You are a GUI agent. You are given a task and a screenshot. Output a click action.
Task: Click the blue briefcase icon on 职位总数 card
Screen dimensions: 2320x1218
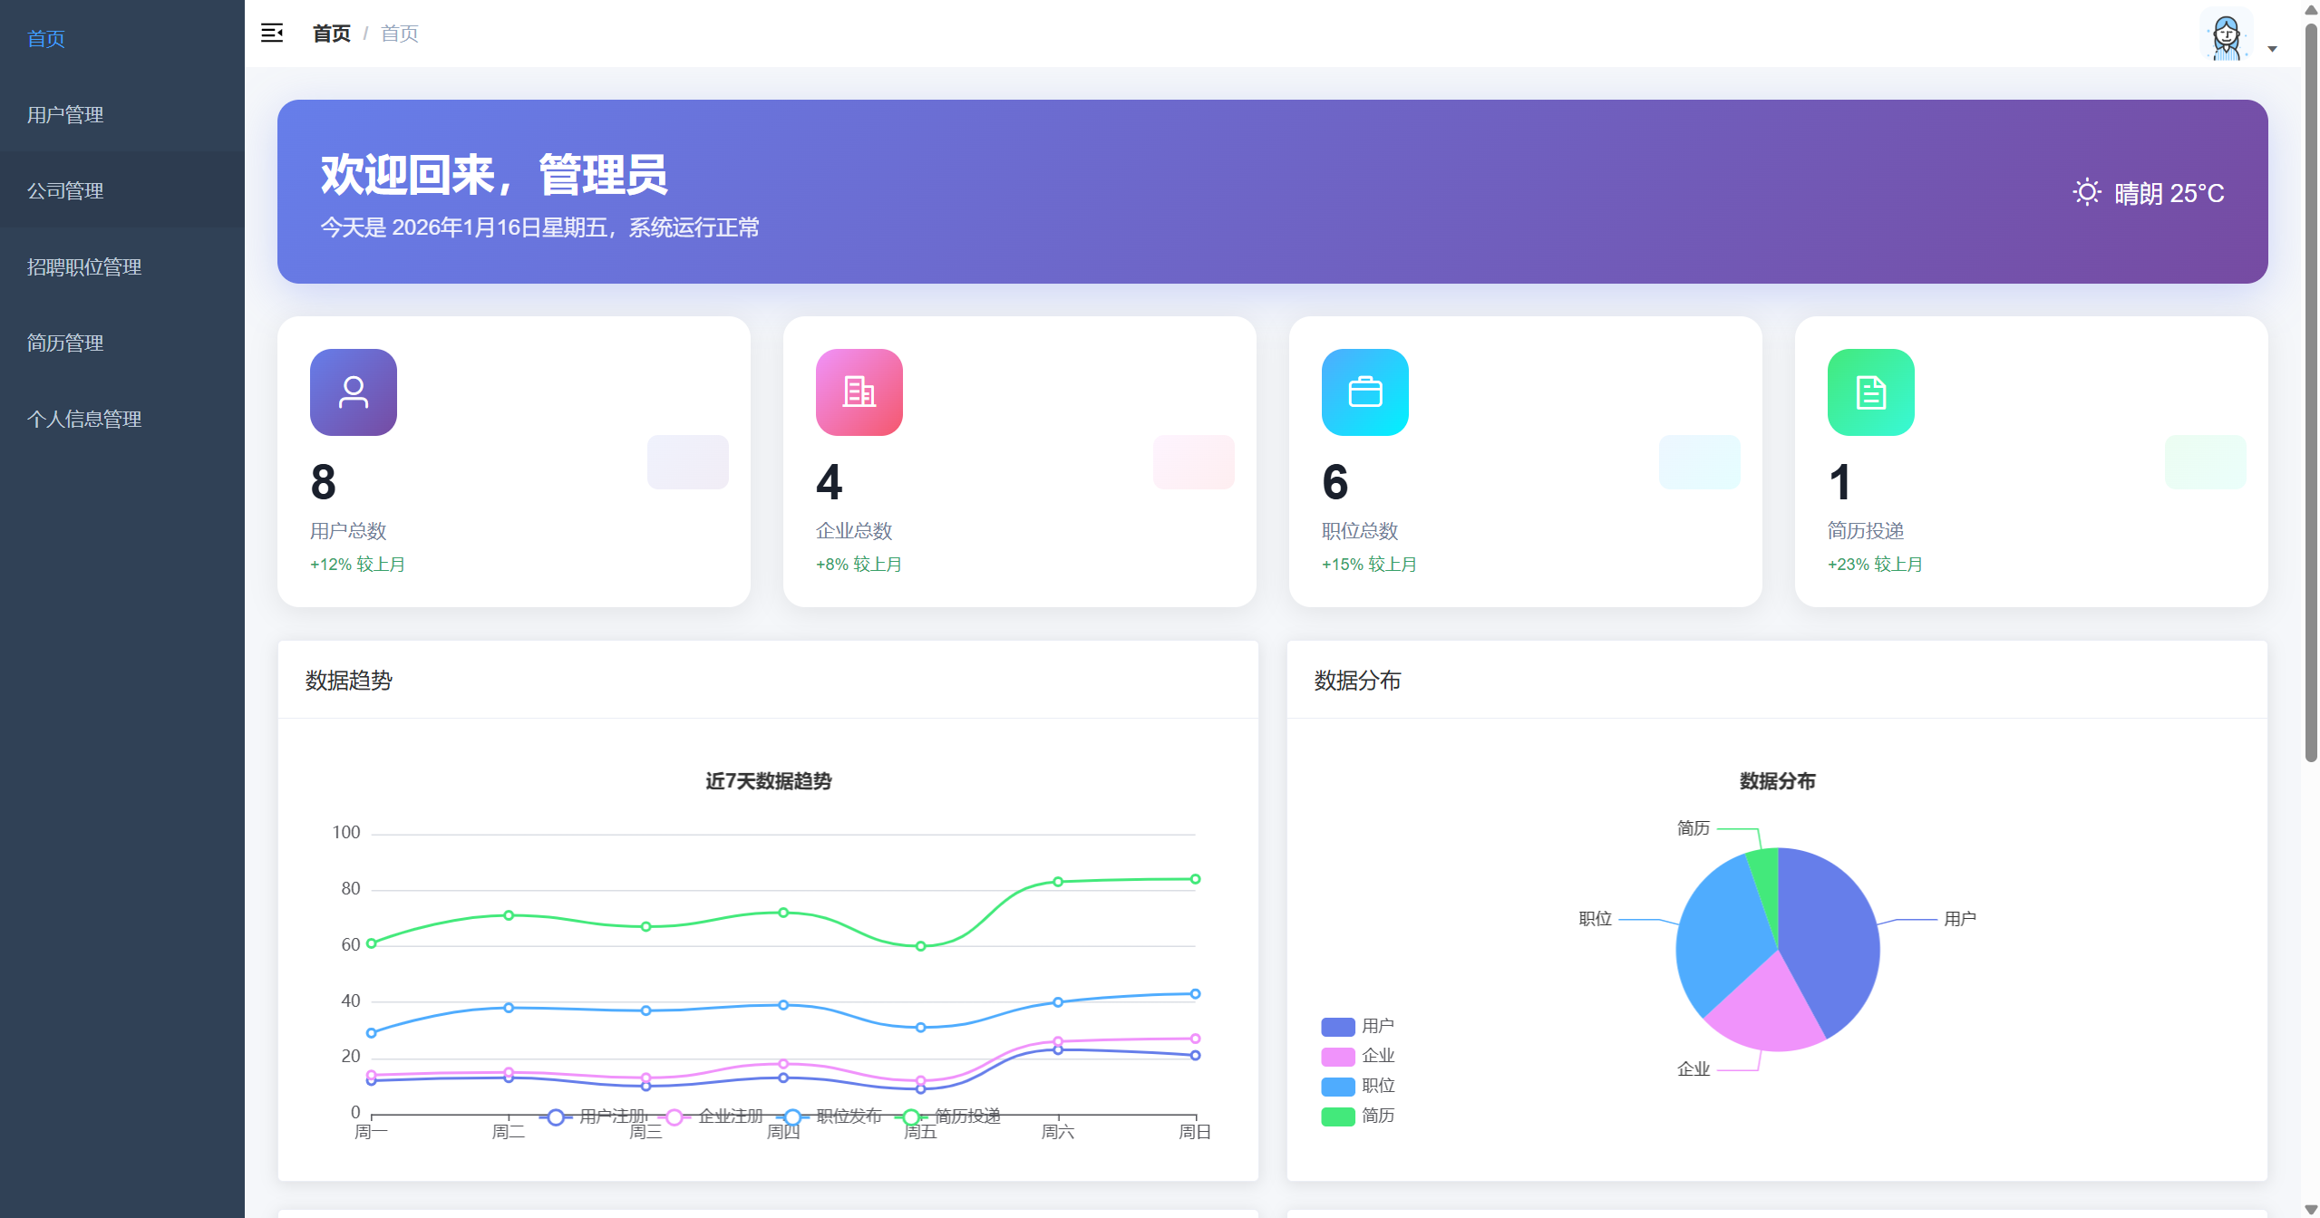(x=1365, y=391)
